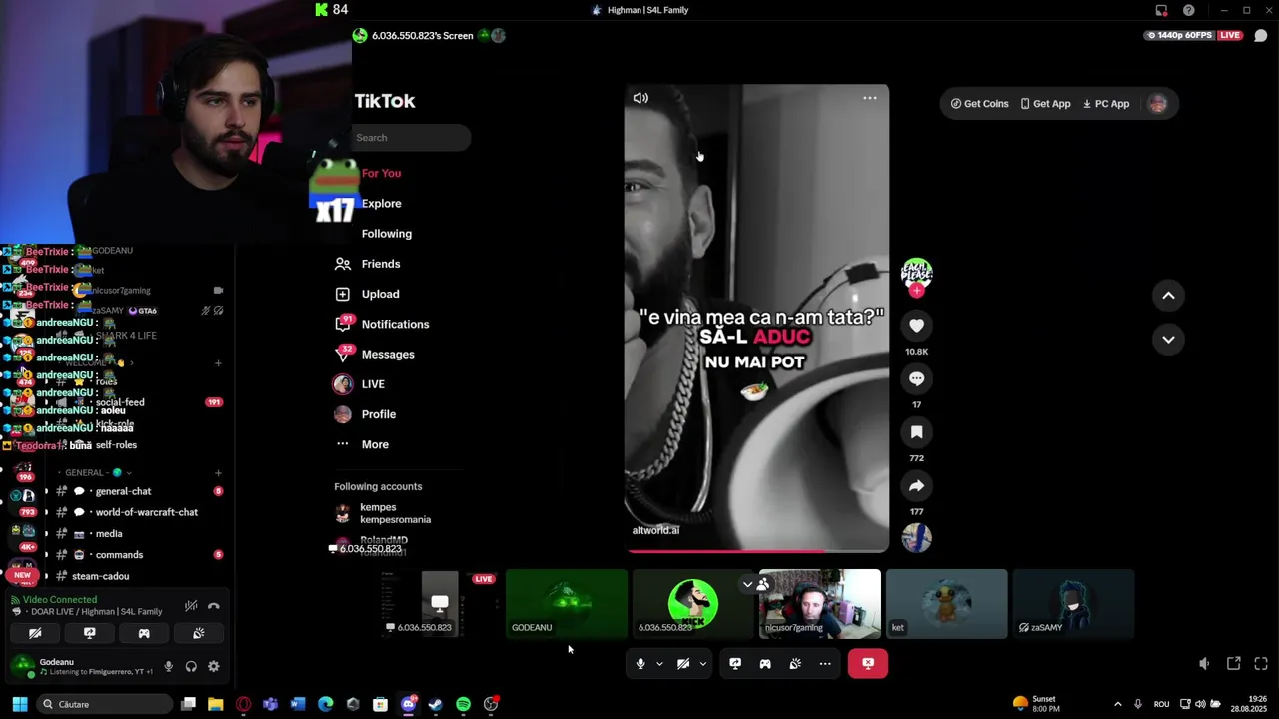Open TikTok Notifications
Screen dimensions: 1279x719
(382, 324)
